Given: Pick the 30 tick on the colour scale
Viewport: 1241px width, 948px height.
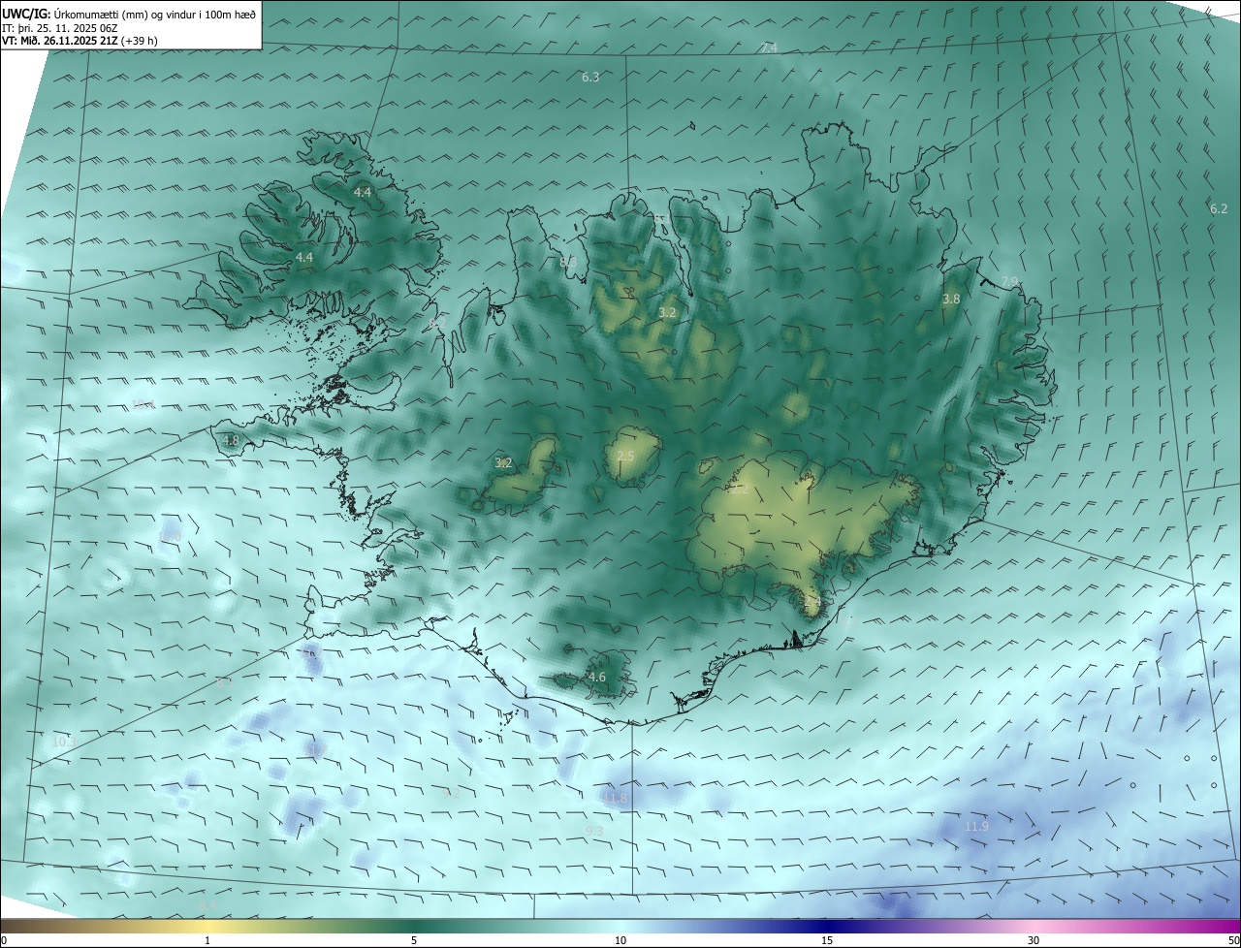Looking at the screenshot, I should click(x=1034, y=940).
